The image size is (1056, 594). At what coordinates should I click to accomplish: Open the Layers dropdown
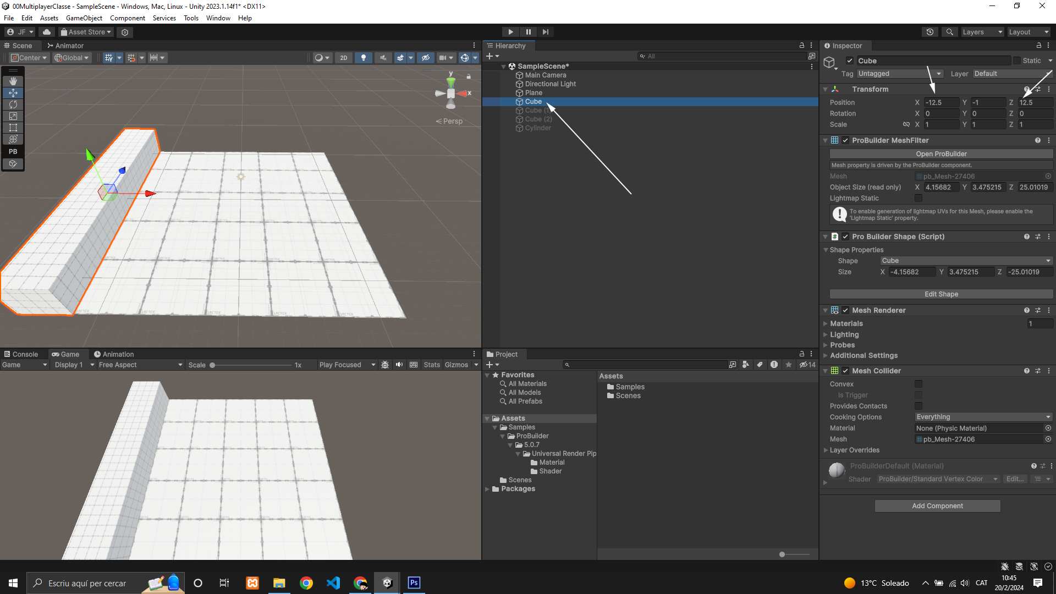tap(982, 32)
